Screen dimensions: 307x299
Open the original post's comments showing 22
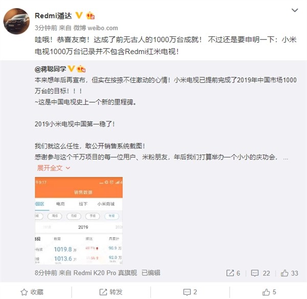click(x=260, y=273)
